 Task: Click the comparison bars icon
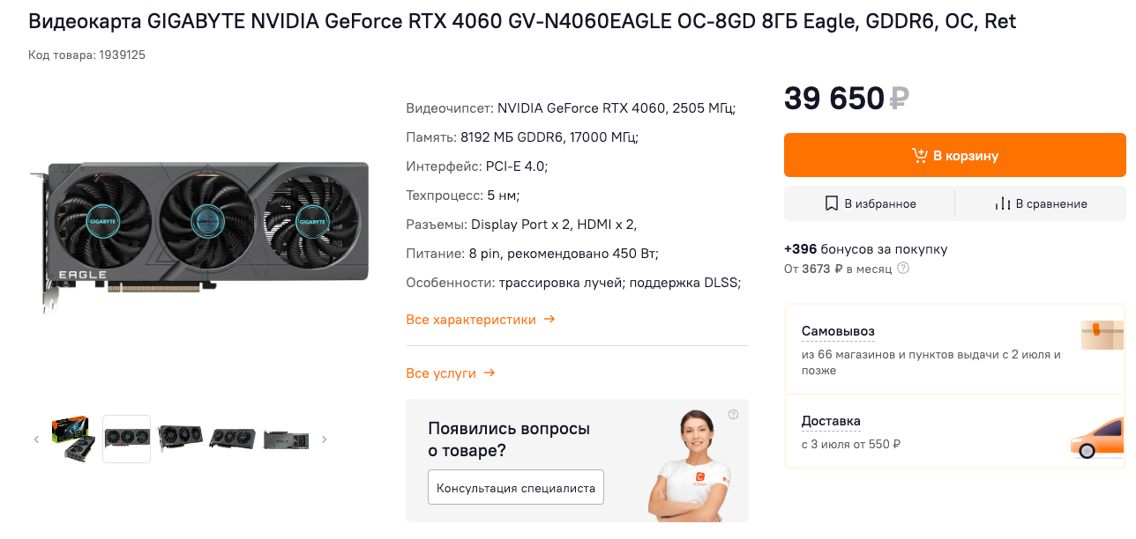[x=1003, y=203]
